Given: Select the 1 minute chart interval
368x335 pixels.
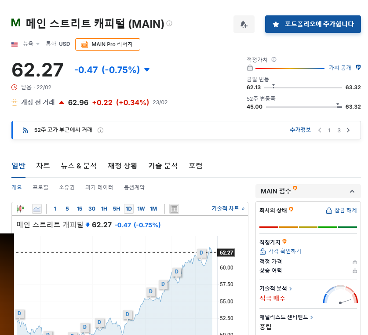Looking at the screenshot, I should tap(55, 209).
